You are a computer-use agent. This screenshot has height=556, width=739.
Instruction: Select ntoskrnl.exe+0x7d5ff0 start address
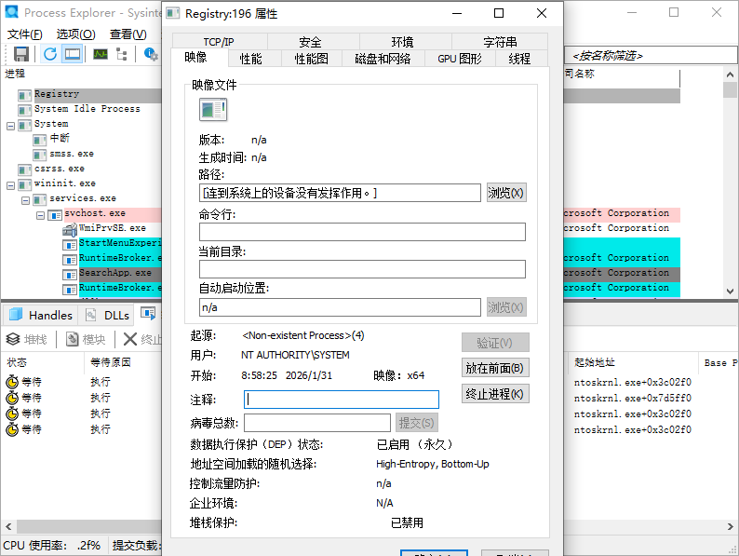click(633, 398)
